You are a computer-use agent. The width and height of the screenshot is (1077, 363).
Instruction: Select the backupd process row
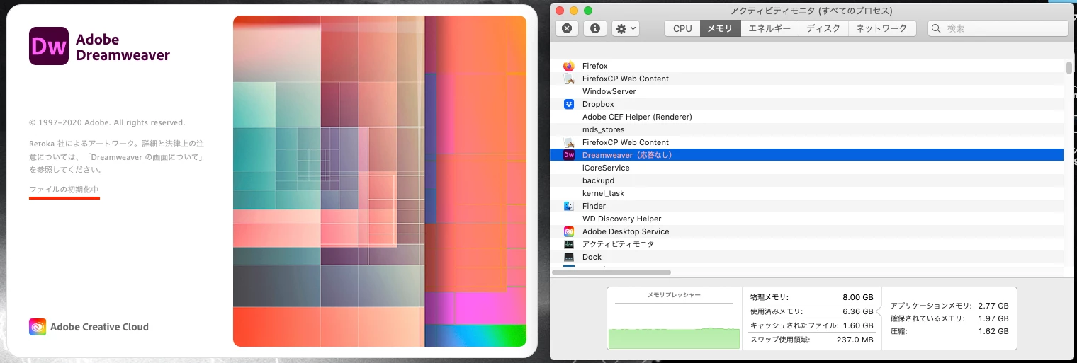click(807, 180)
